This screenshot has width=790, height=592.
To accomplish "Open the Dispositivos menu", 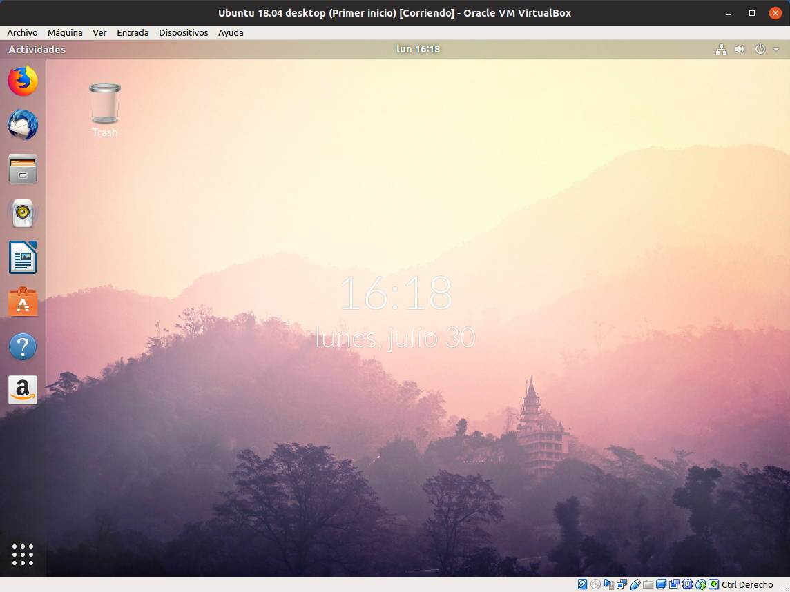I will point(183,32).
